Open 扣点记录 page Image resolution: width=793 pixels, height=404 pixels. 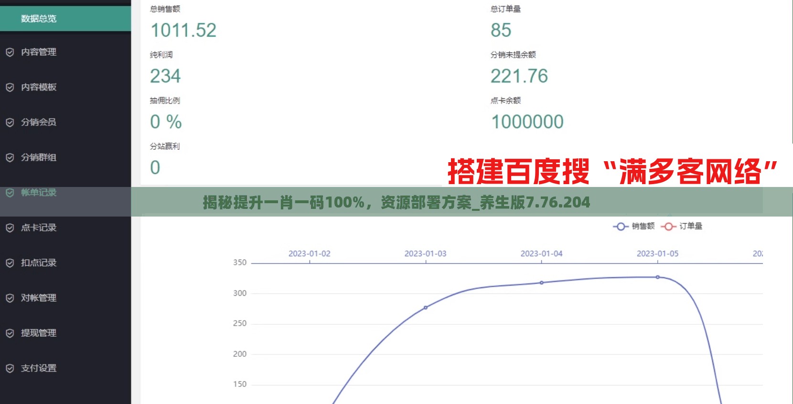[39, 263]
